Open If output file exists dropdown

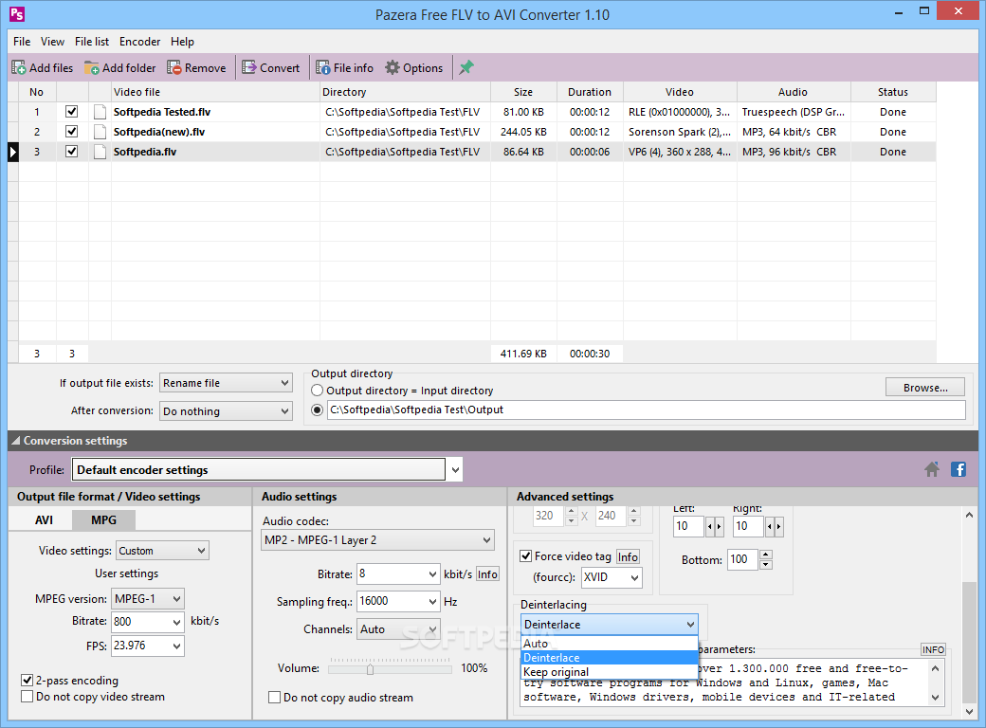pos(226,383)
